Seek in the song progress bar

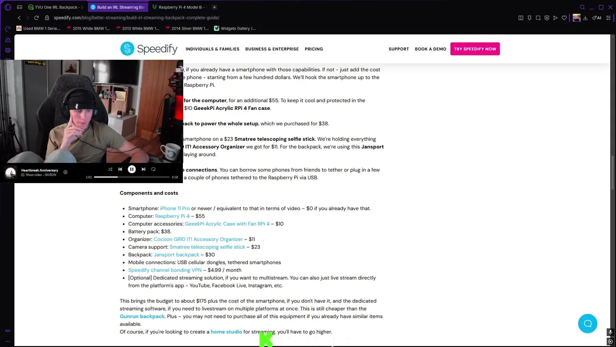[x=132, y=177]
